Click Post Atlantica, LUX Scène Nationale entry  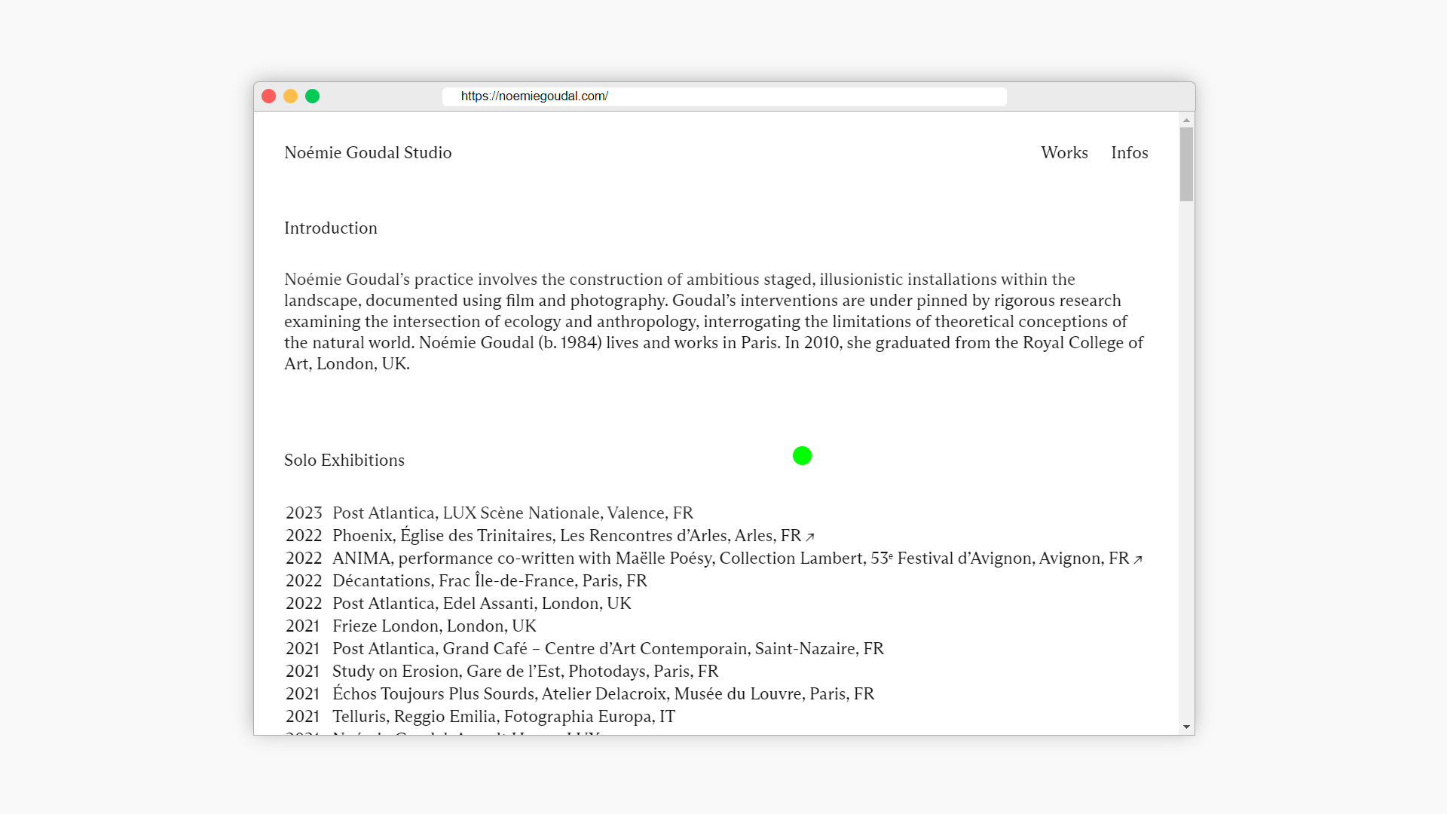click(512, 513)
